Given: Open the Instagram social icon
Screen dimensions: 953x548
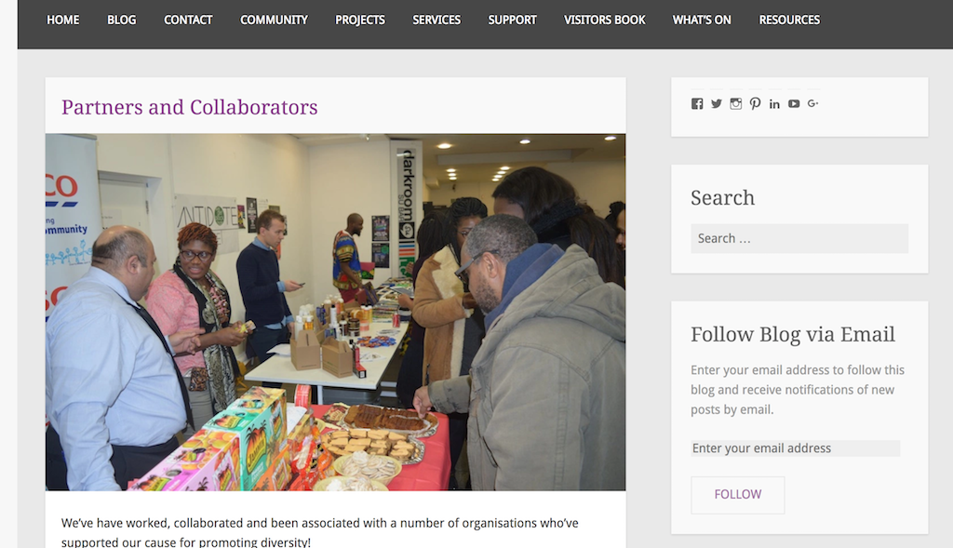Looking at the screenshot, I should tap(736, 104).
